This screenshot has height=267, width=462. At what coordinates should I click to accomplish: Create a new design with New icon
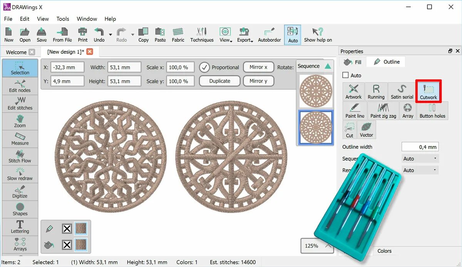tap(9, 35)
